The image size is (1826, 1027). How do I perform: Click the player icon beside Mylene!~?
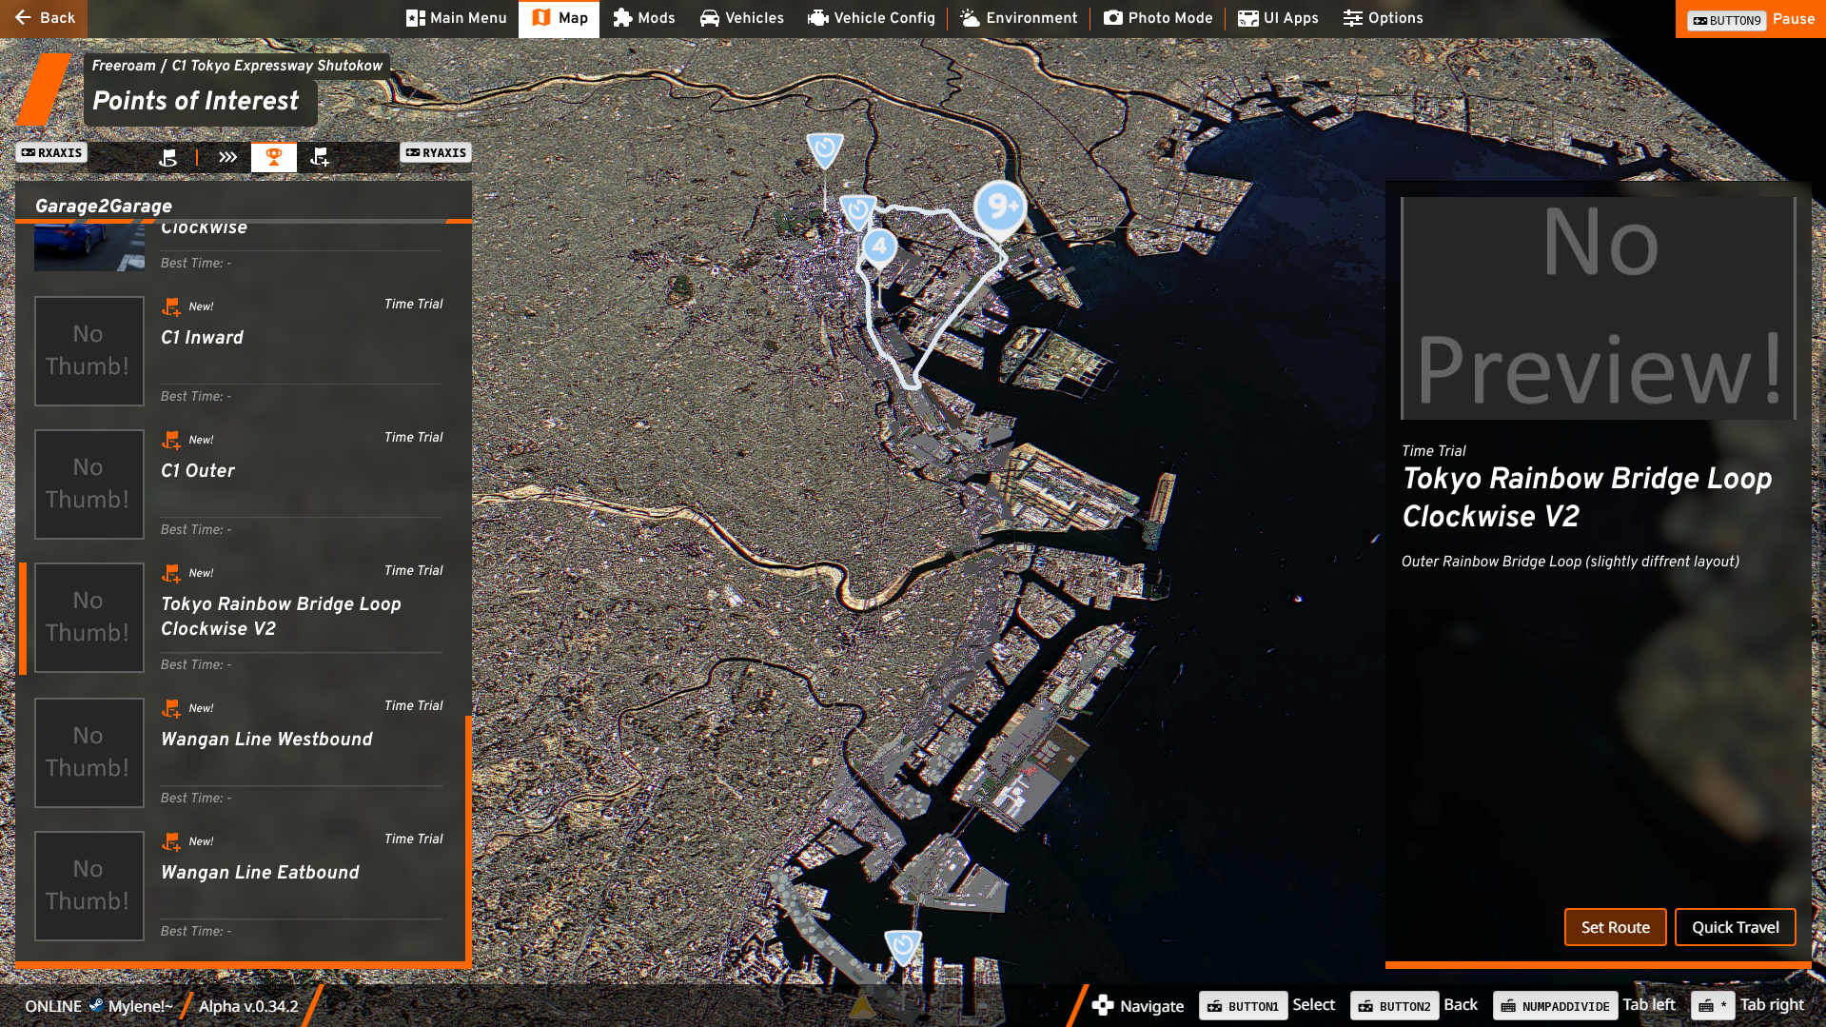click(96, 1005)
